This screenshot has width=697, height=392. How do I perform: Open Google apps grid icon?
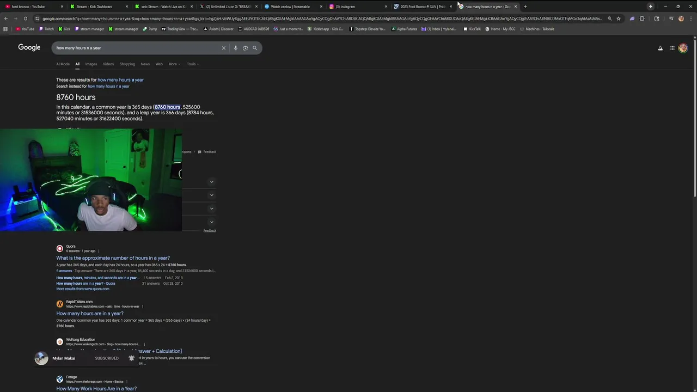tap(672, 48)
